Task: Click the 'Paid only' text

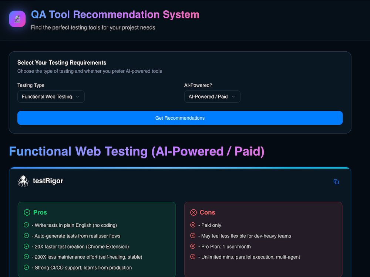Action: click(x=210, y=225)
